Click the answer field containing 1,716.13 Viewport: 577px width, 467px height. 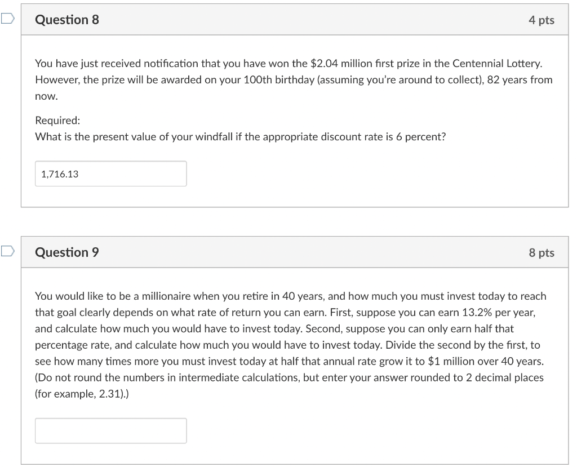click(x=110, y=174)
